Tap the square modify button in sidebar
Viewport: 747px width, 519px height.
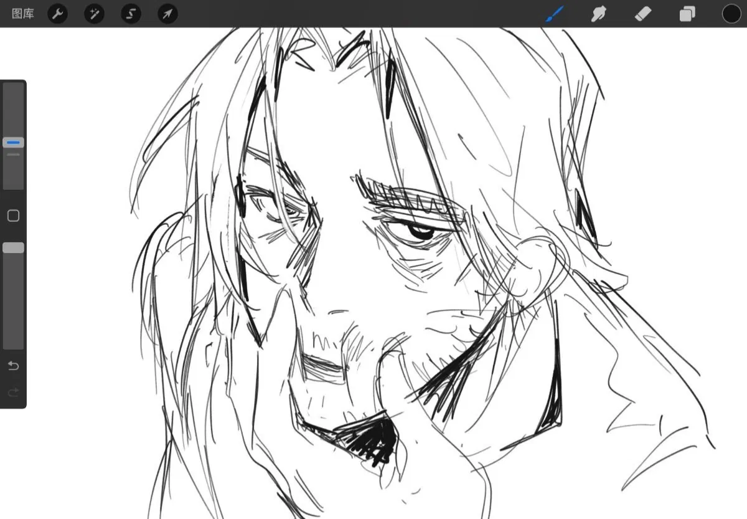point(13,216)
